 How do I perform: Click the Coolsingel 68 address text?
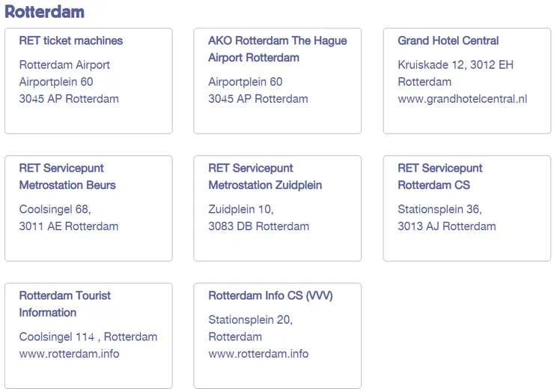coord(55,209)
